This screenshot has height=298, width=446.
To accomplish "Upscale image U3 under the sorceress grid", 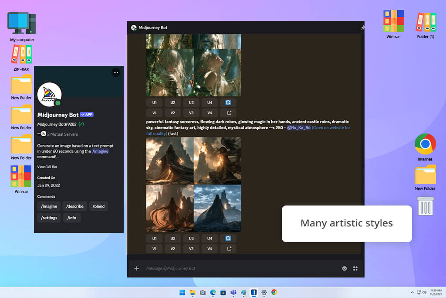I will click(191, 238).
